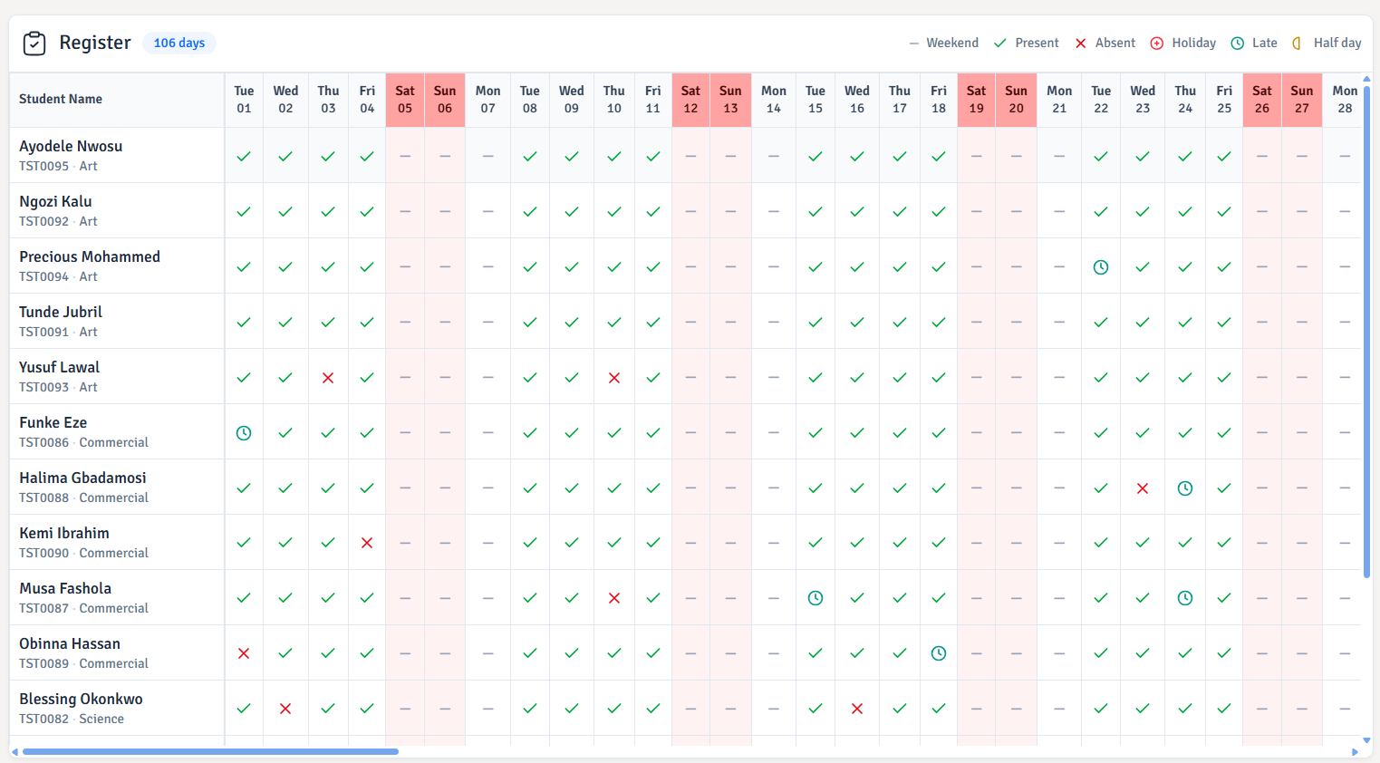Image resolution: width=1380 pixels, height=763 pixels.
Task: Click Precious Mohammed's present check on Fri 11
Action: pos(653,267)
